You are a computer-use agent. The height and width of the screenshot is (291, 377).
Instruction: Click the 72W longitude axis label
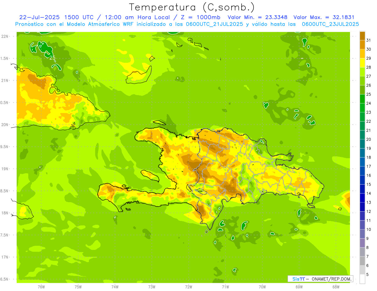(x=188, y=287)
